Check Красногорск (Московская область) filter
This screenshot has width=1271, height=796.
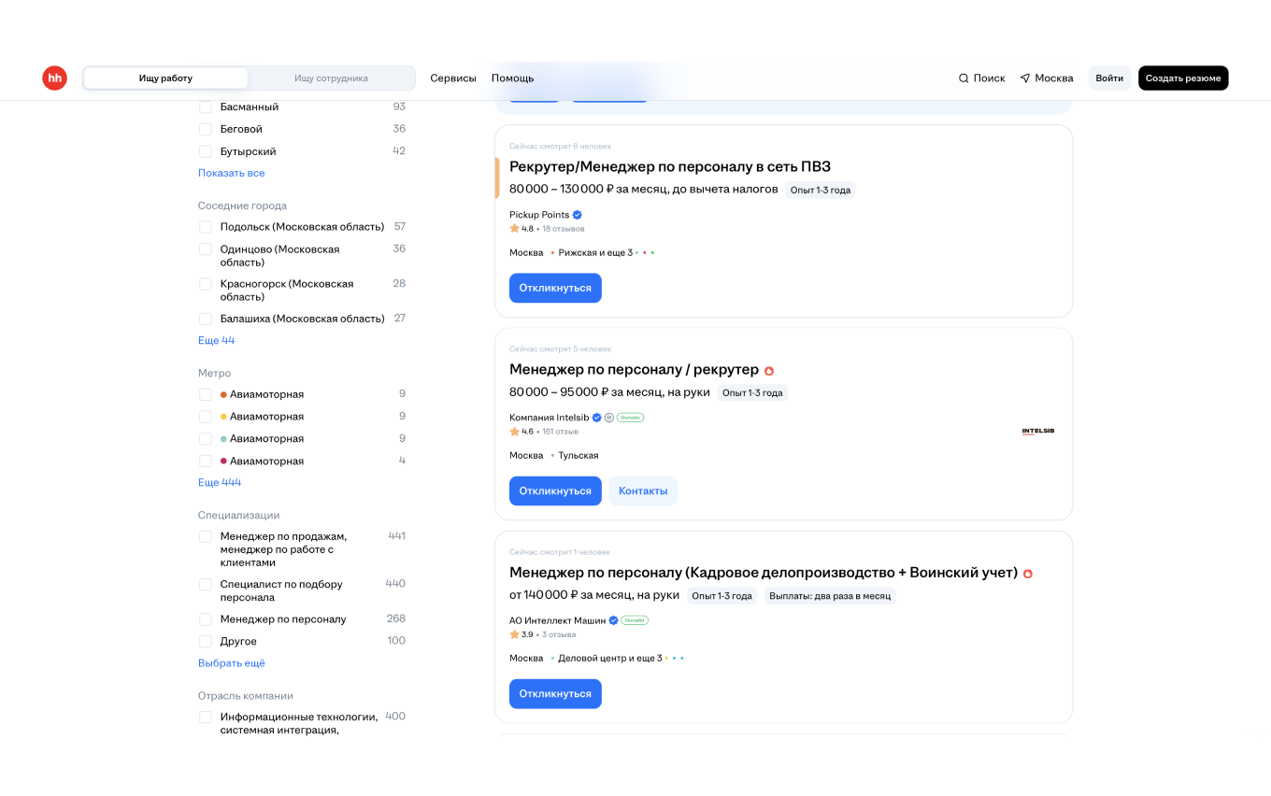pyautogui.click(x=206, y=284)
